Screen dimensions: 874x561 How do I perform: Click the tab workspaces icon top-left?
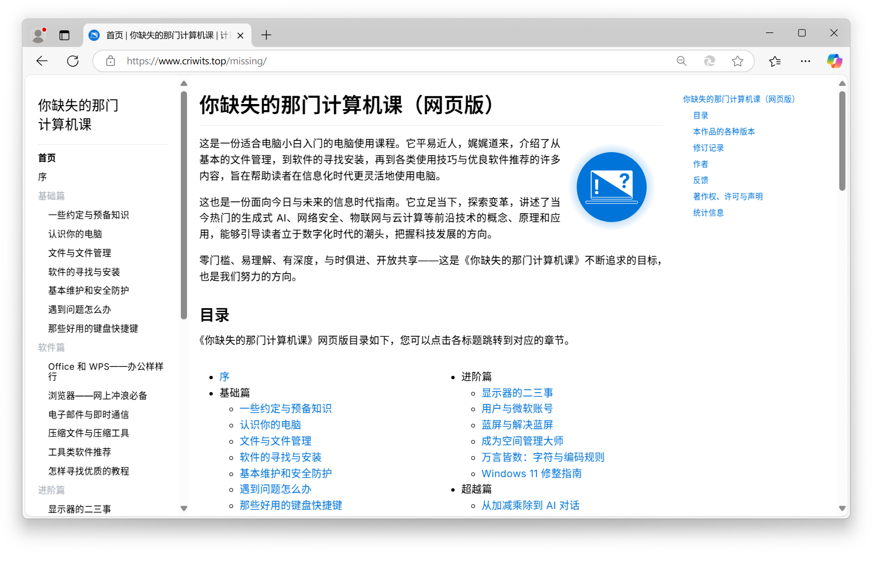click(64, 34)
